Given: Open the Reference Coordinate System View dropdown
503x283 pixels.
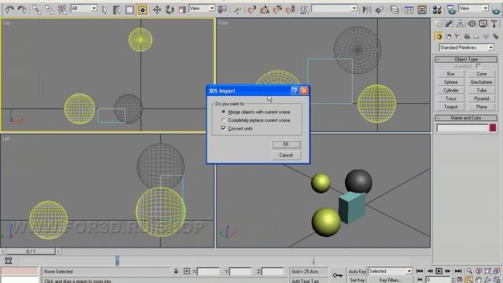Looking at the screenshot, I should (202, 8).
